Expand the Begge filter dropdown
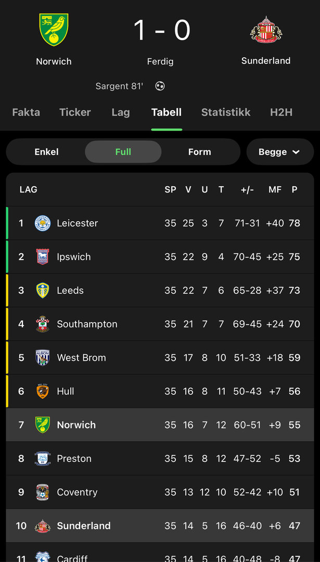Viewport: 320px width, 562px height. (x=279, y=152)
